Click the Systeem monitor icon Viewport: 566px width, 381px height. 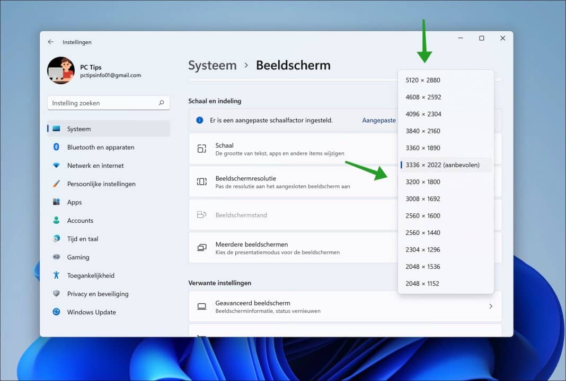click(x=56, y=129)
